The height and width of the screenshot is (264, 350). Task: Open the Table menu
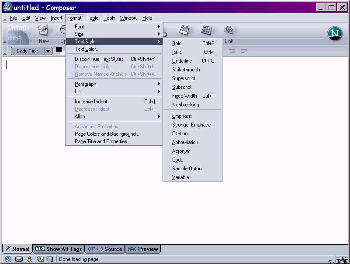tap(92, 18)
